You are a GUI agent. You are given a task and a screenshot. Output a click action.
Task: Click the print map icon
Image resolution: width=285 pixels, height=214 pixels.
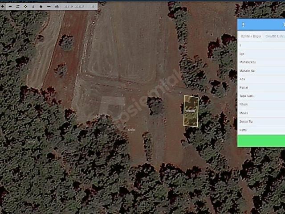pos(57,7)
